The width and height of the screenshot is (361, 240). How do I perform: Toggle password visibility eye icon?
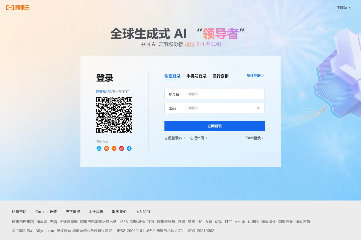pyautogui.click(x=259, y=108)
